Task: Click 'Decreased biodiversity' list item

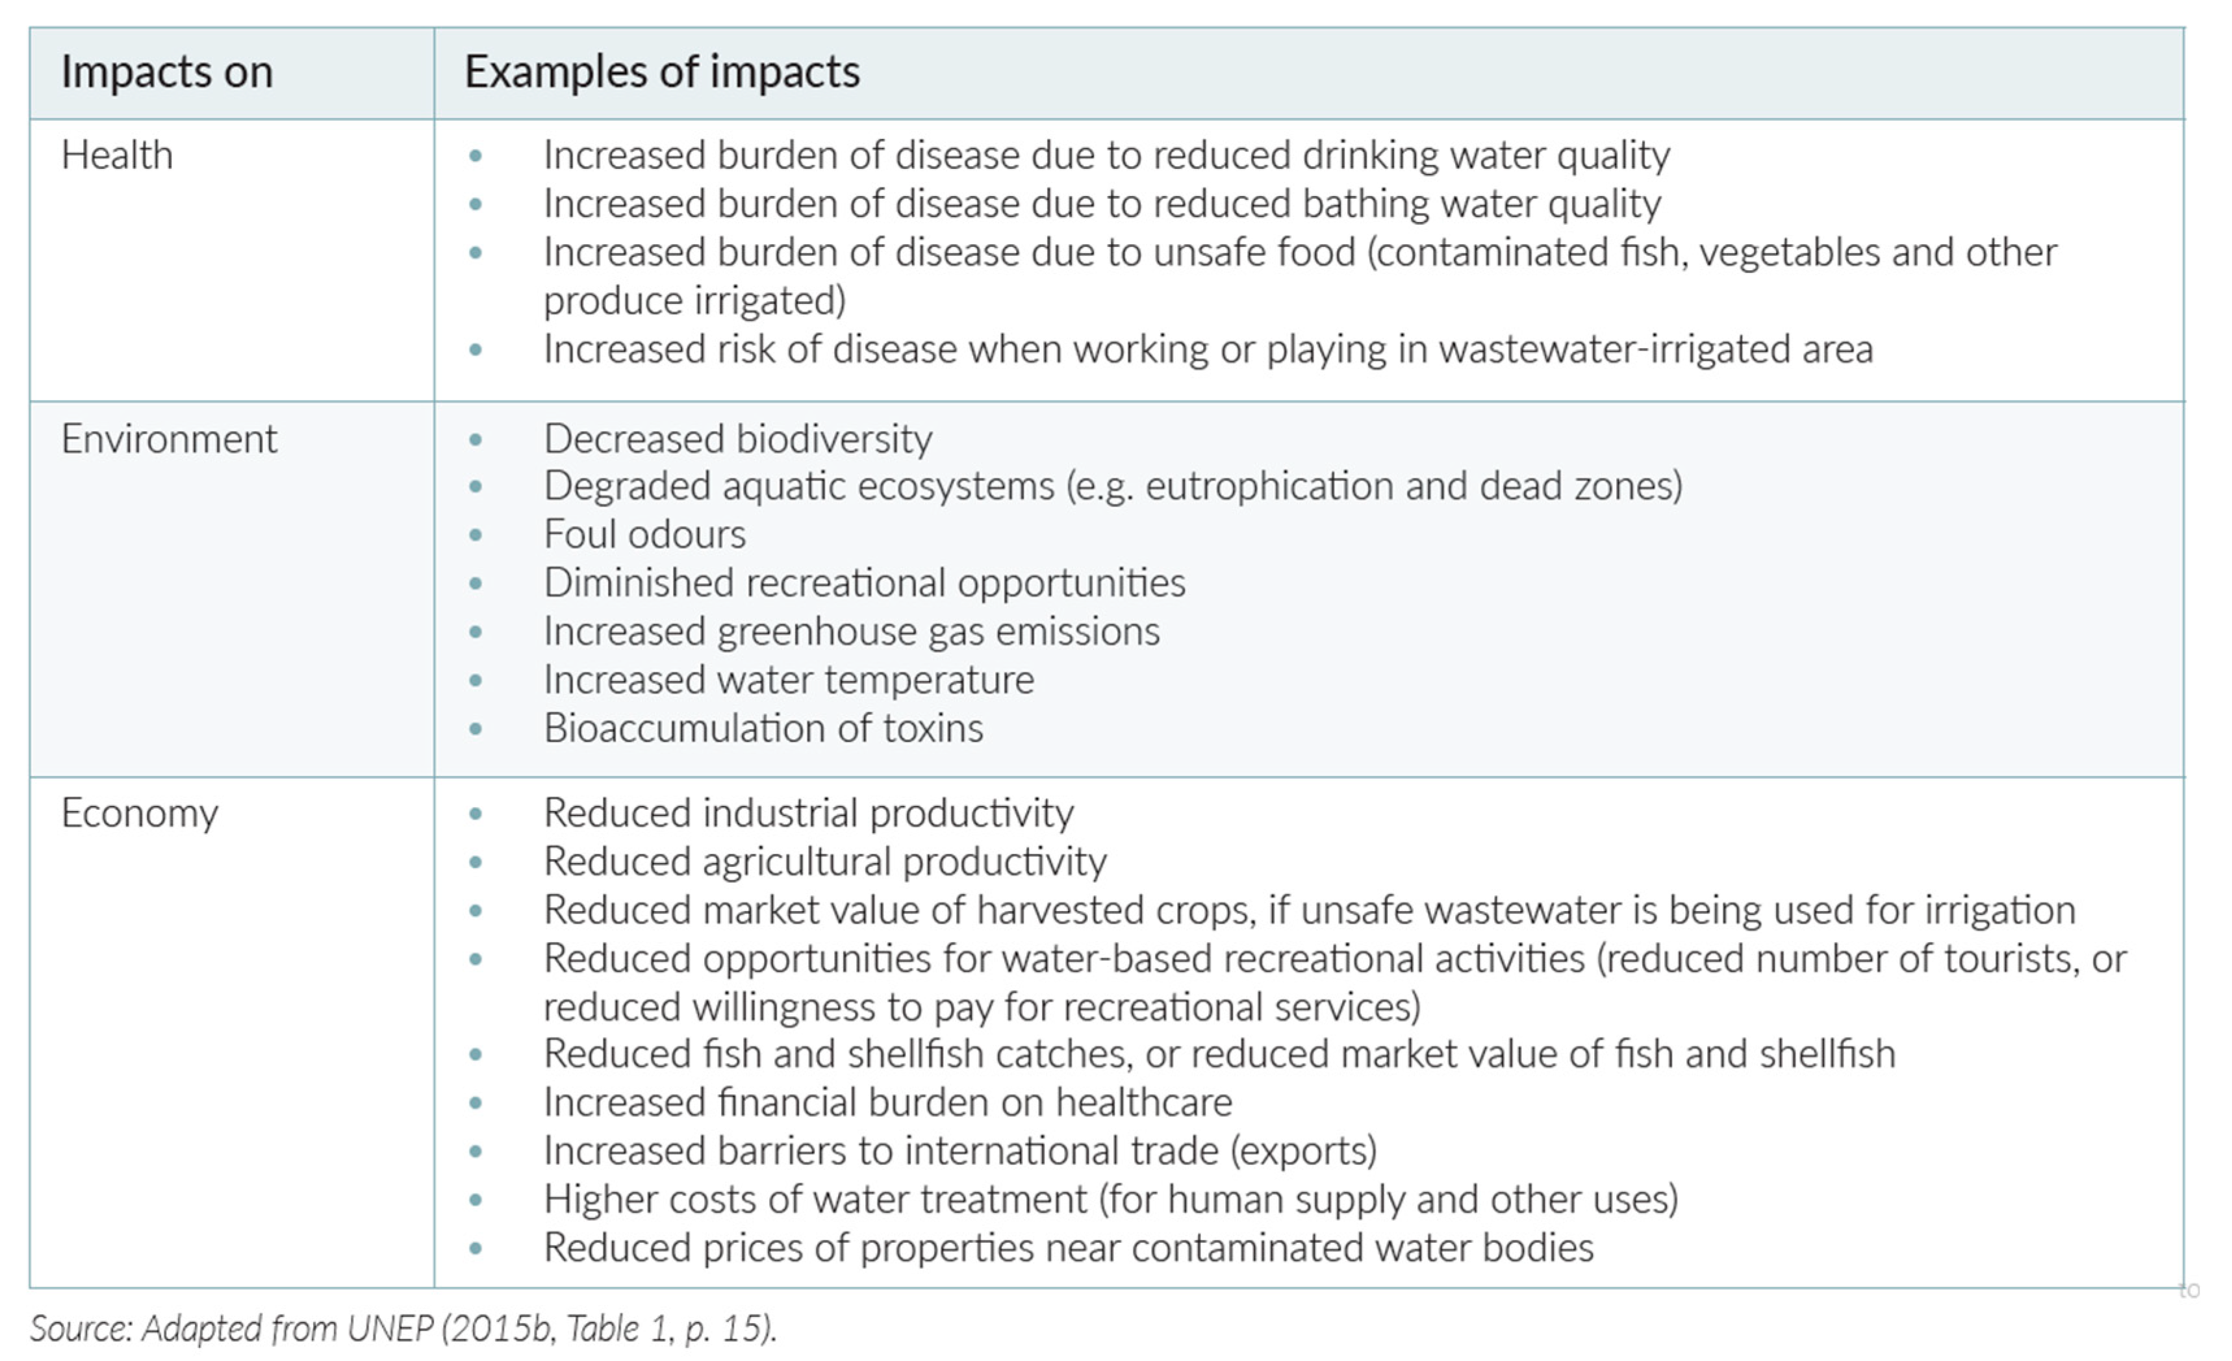Action: click(x=737, y=439)
